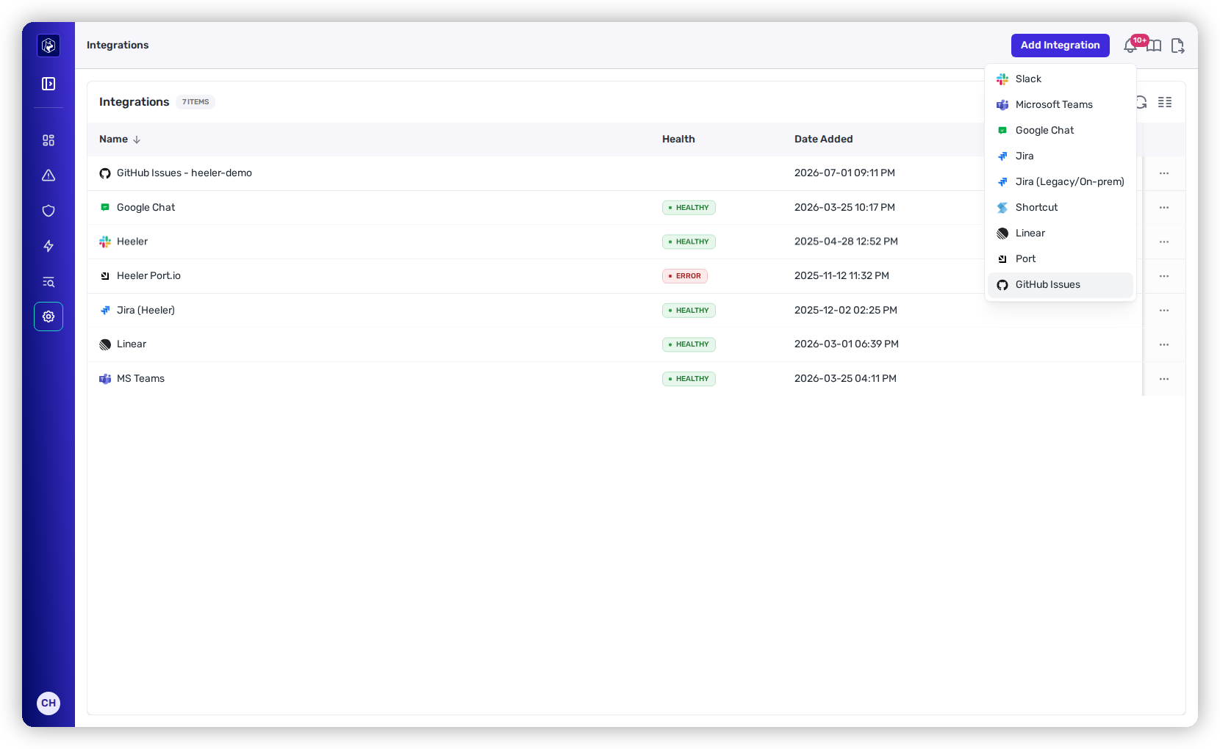Click Add Integration button
Image resolution: width=1220 pixels, height=749 pixels.
click(x=1060, y=46)
